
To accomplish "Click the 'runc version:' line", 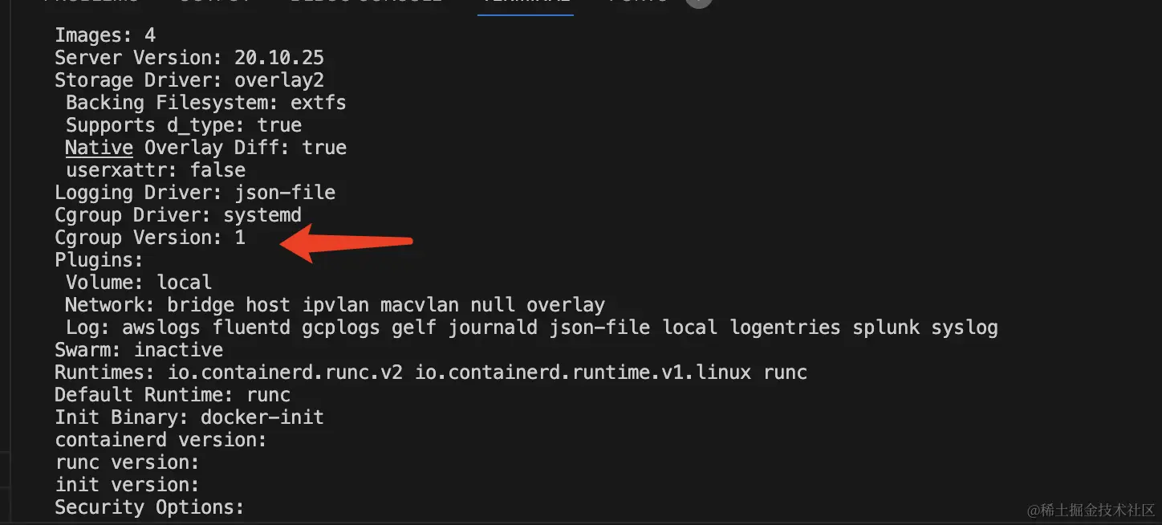I will tap(127, 462).
